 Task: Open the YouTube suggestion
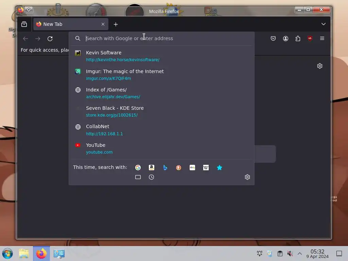[161, 149]
